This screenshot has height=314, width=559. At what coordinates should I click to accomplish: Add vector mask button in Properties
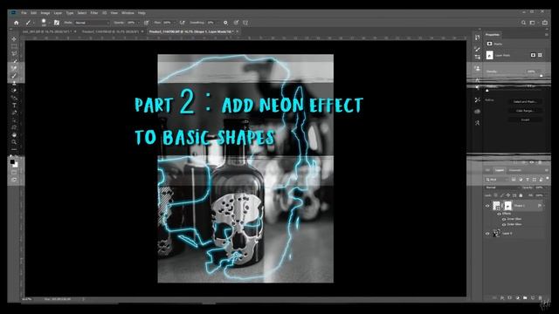[540, 55]
